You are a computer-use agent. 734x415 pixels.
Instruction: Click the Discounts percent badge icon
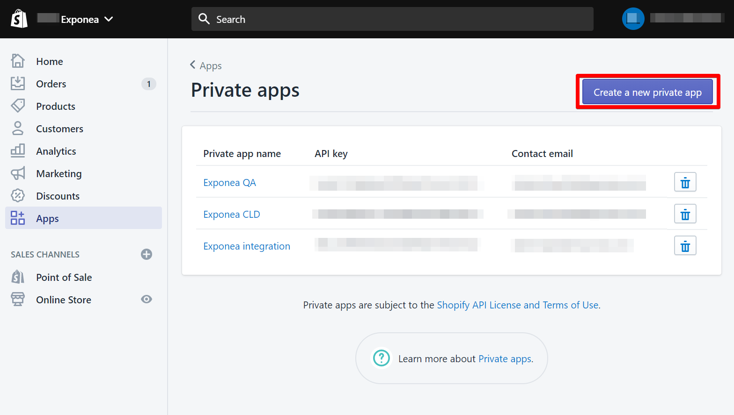[18, 195]
